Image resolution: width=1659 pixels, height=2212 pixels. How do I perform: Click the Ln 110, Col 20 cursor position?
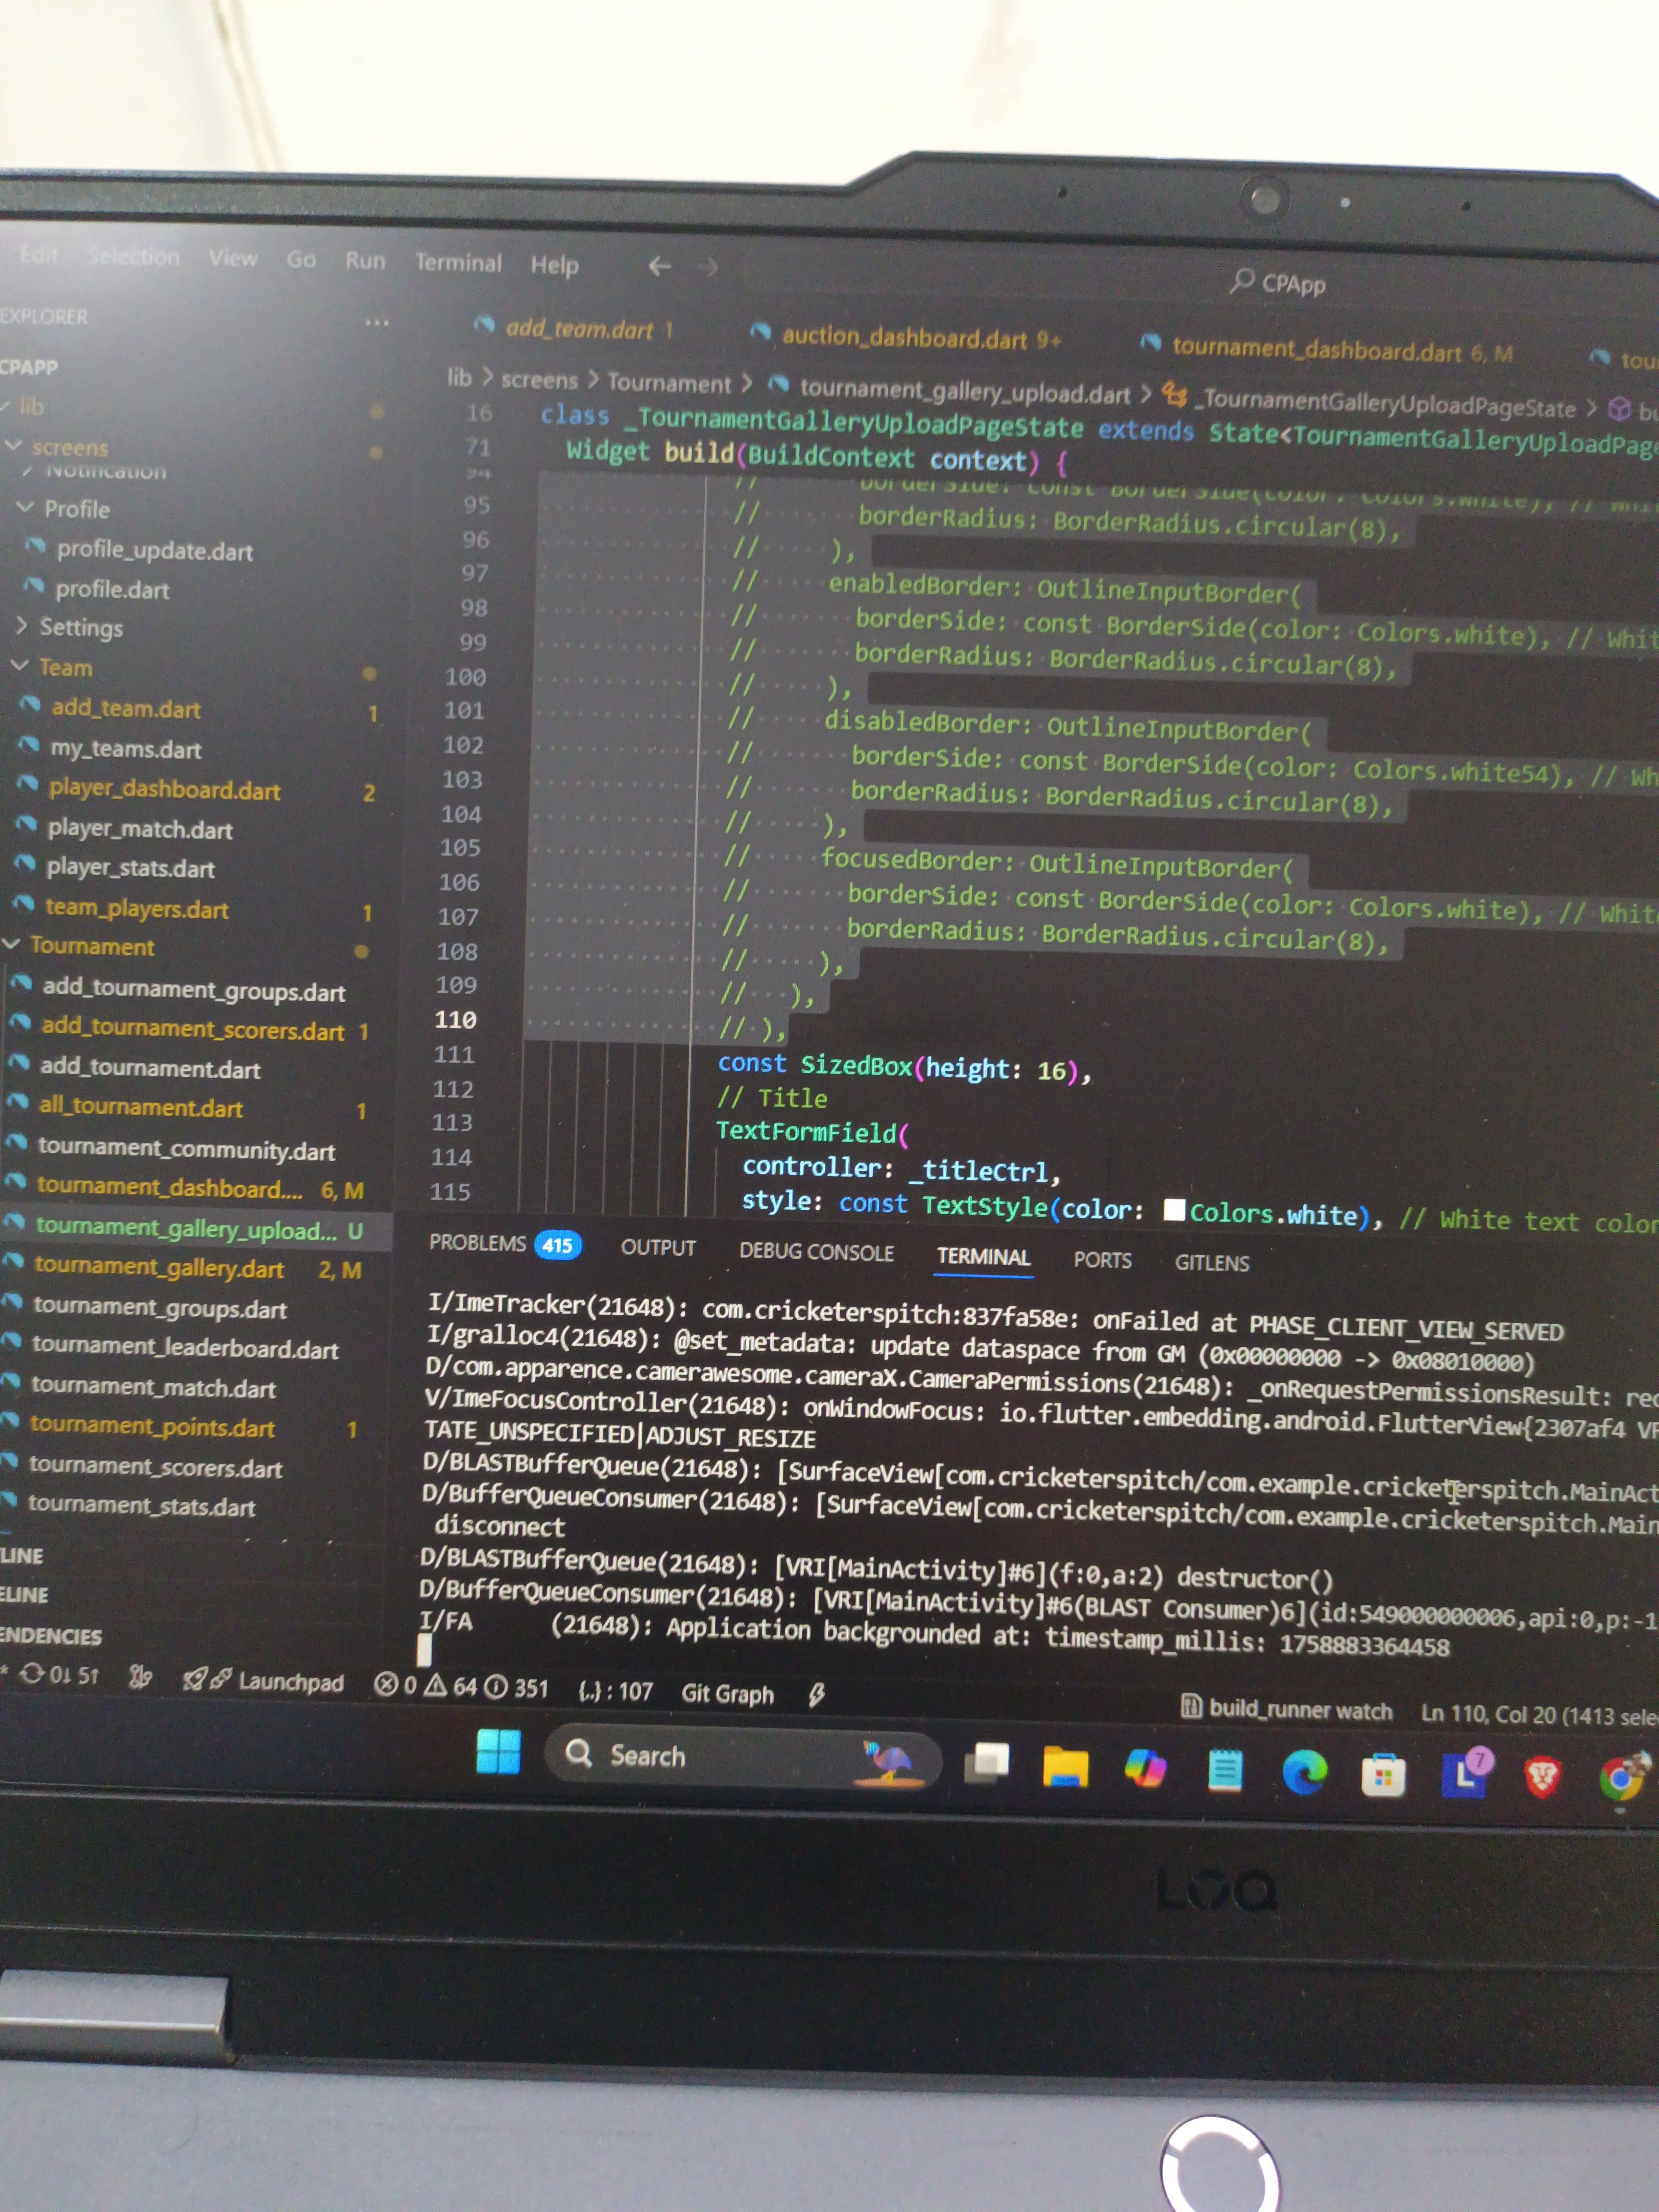(1540, 1714)
